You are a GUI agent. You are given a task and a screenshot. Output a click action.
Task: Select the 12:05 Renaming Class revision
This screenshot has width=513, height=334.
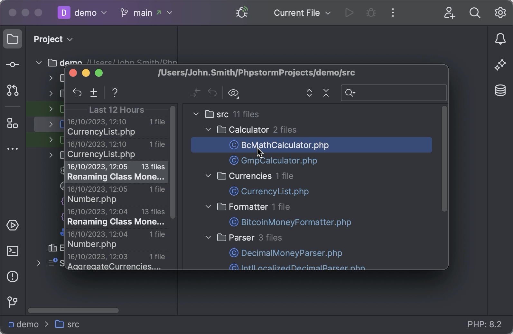pos(116,172)
